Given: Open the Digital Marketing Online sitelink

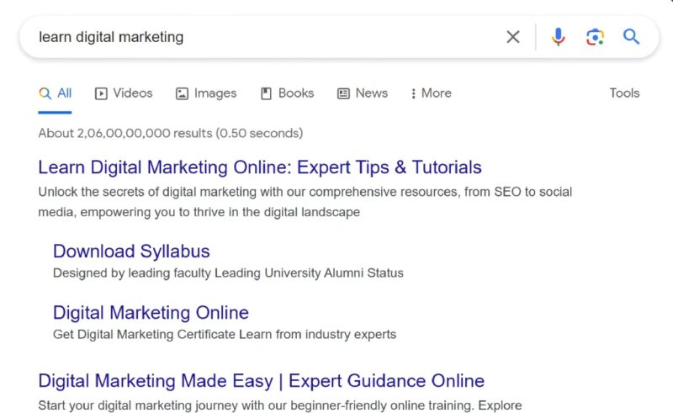Looking at the screenshot, I should point(151,312).
